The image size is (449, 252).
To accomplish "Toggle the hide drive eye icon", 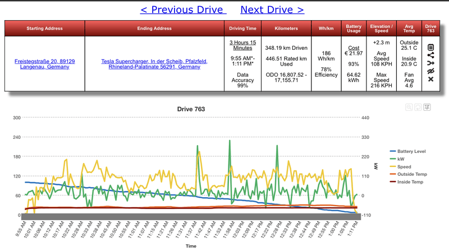I will tap(430, 71).
